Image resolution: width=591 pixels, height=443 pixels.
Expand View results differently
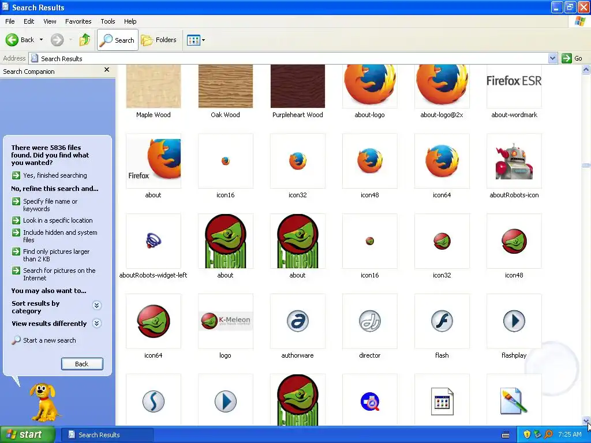(x=97, y=323)
